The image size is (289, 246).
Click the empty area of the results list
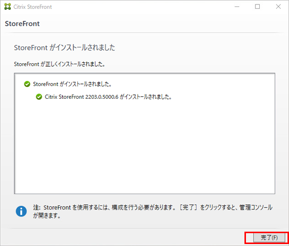tap(144, 147)
